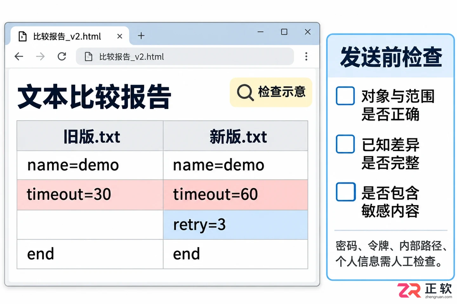This screenshot has height=304, width=457.
Task: Maximize the browser window
Action: (x=284, y=32)
